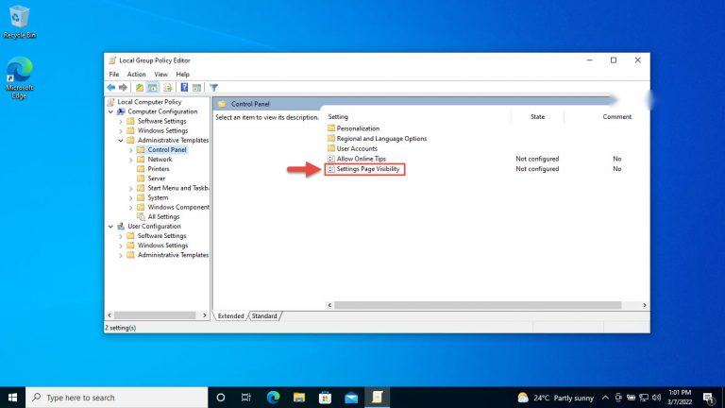Open File Explorer from the taskbar
725x408 pixels.
tap(299, 398)
